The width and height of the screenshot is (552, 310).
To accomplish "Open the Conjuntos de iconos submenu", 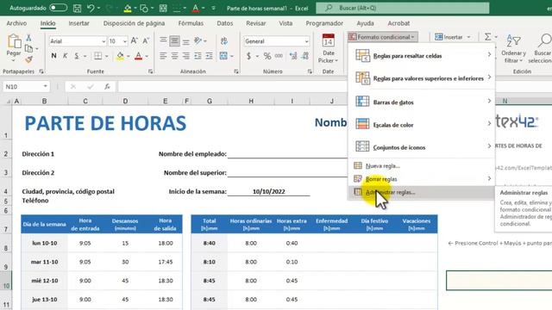I will (422, 147).
